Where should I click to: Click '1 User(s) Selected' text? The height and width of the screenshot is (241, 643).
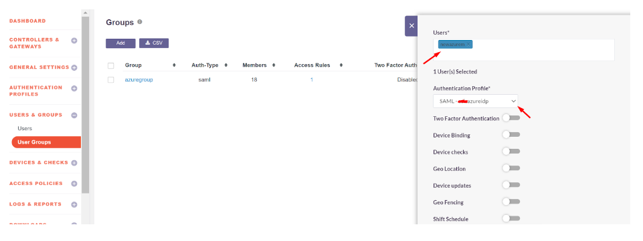click(x=455, y=71)
